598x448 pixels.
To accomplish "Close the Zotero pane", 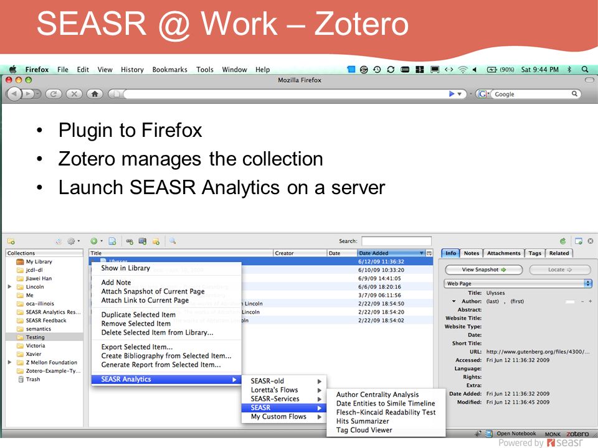I will pyautogui.click(x=591, y=241).
